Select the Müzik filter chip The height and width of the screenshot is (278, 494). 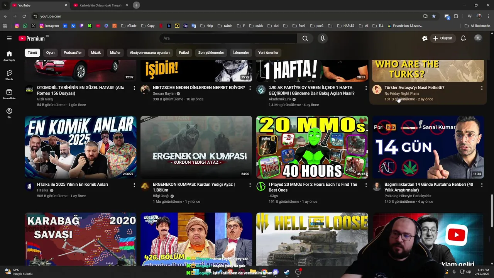pos(96,53)
